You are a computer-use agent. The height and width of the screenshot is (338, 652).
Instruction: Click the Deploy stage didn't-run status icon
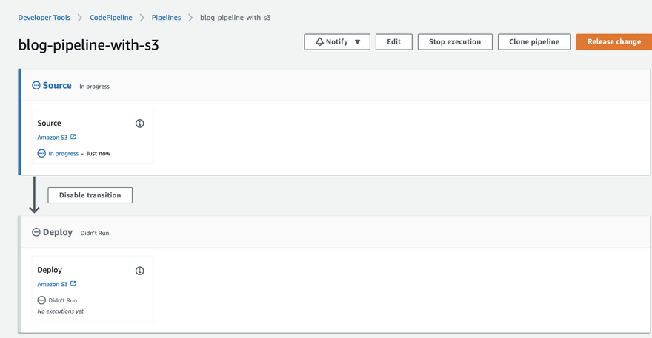[36, 232]
